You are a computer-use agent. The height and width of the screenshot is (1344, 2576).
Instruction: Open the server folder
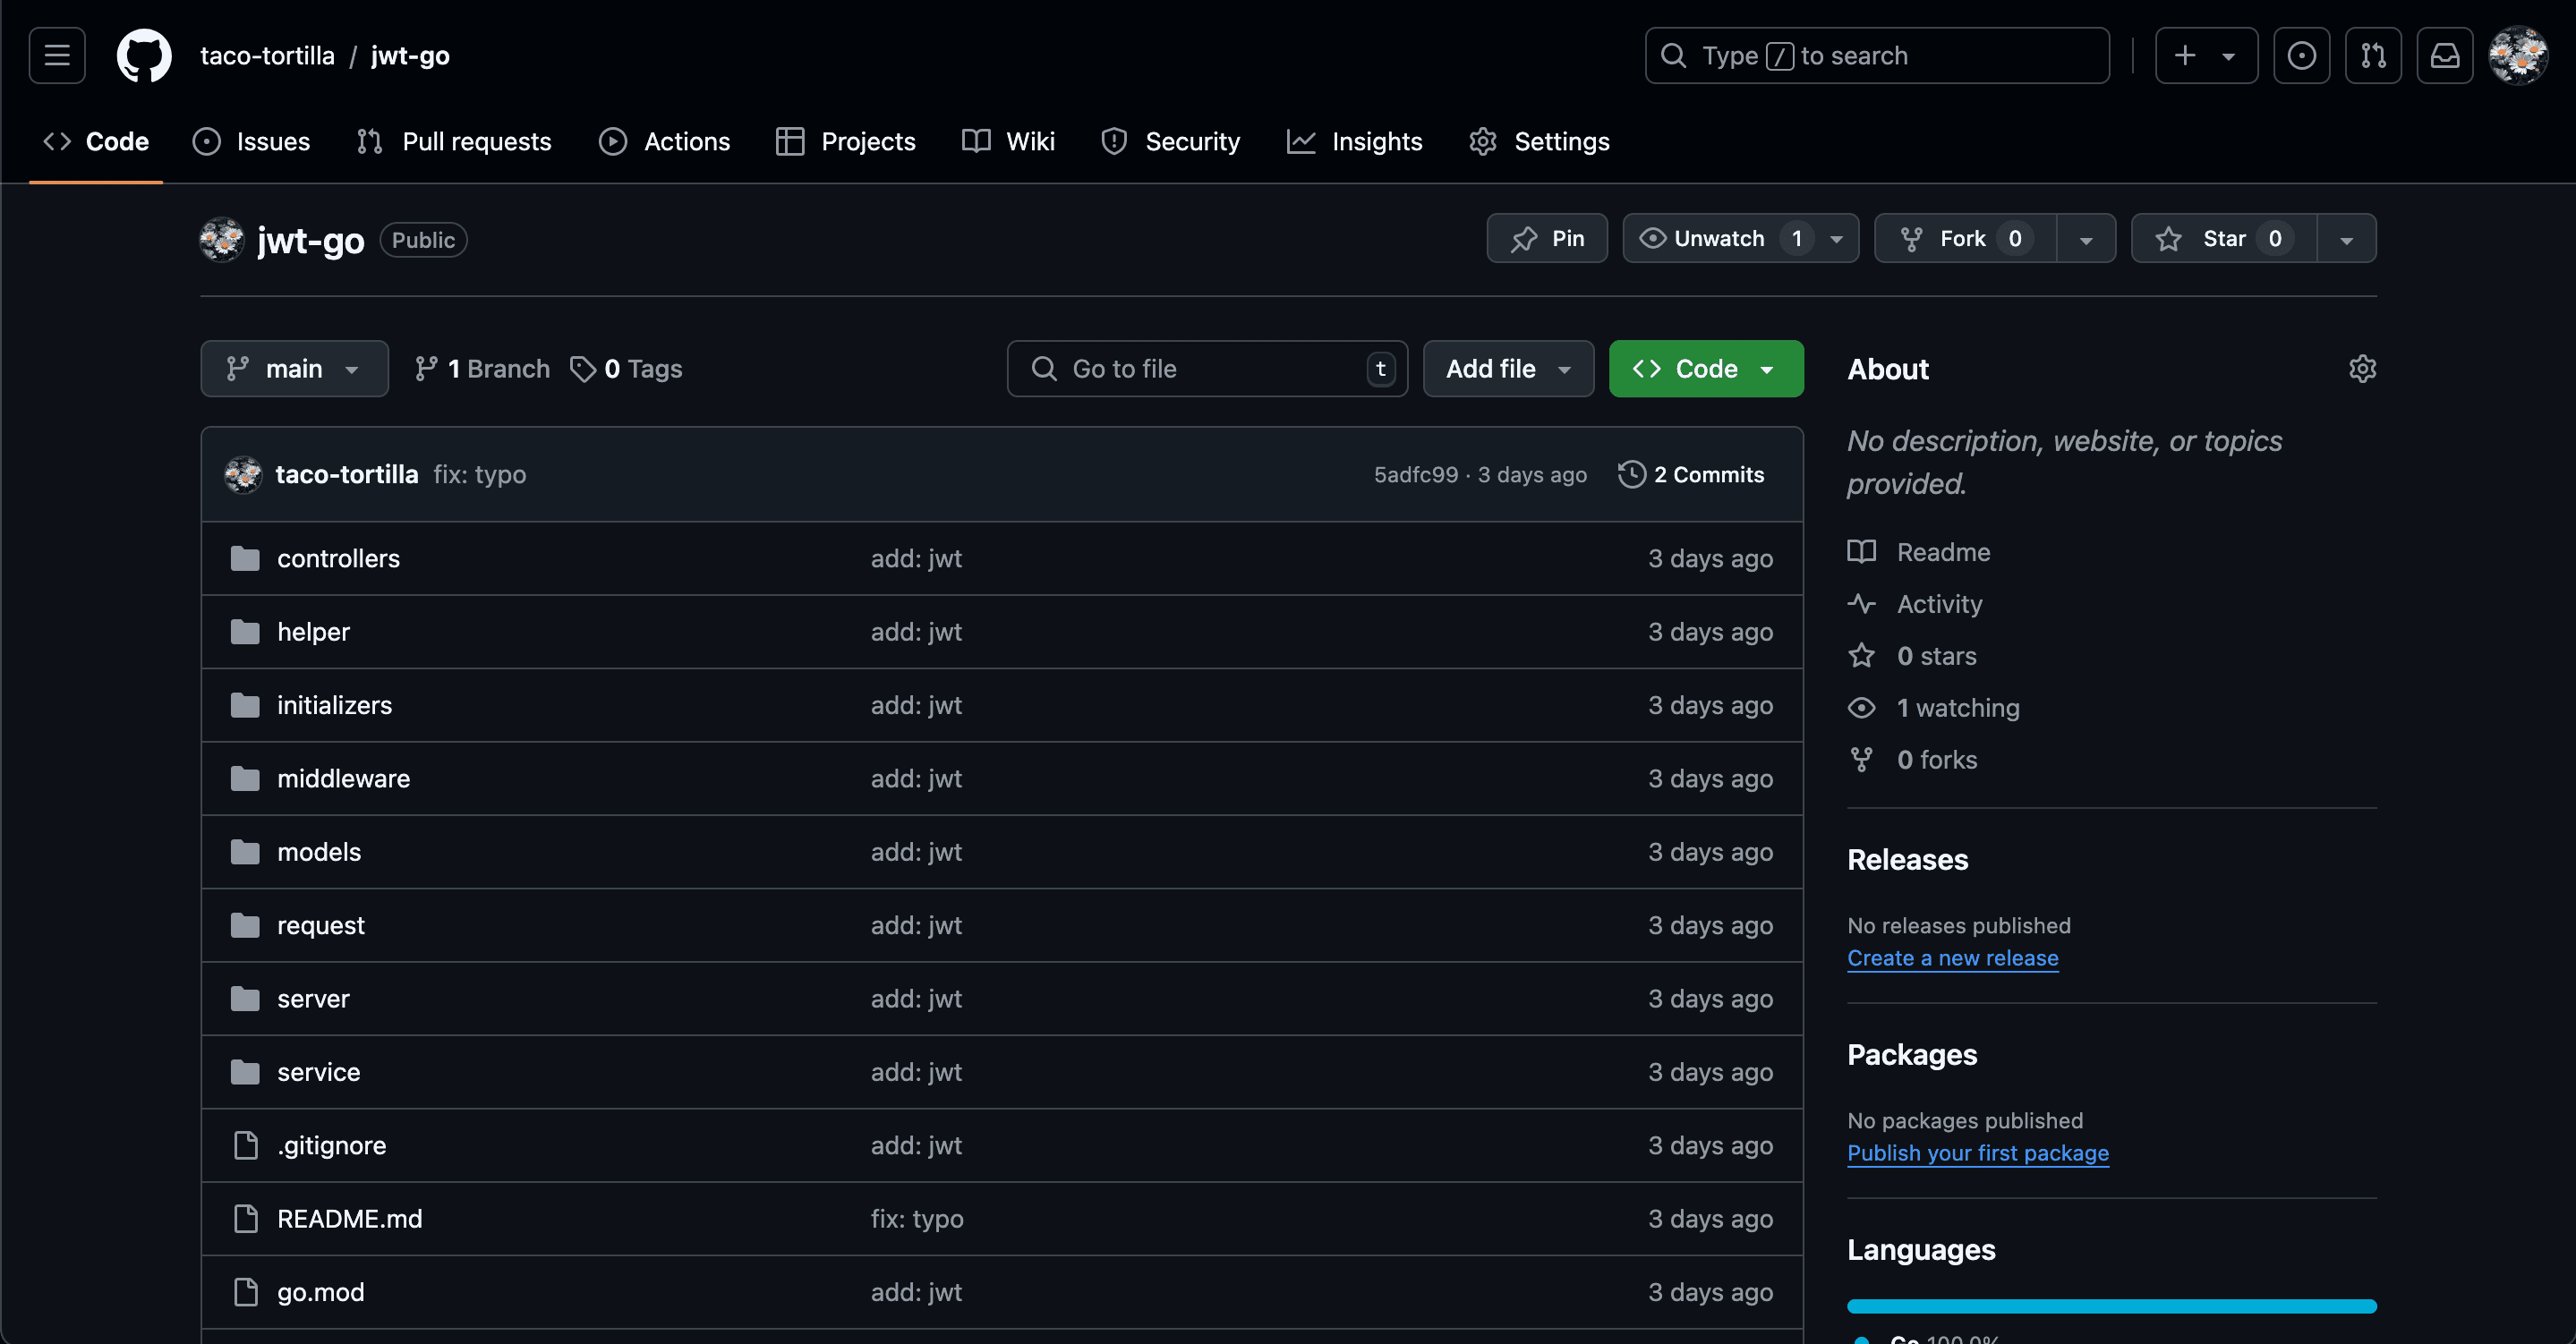pos(313,998)
